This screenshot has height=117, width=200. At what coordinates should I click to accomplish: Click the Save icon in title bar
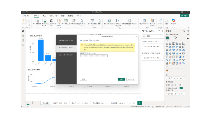click(x=24, y=12)
